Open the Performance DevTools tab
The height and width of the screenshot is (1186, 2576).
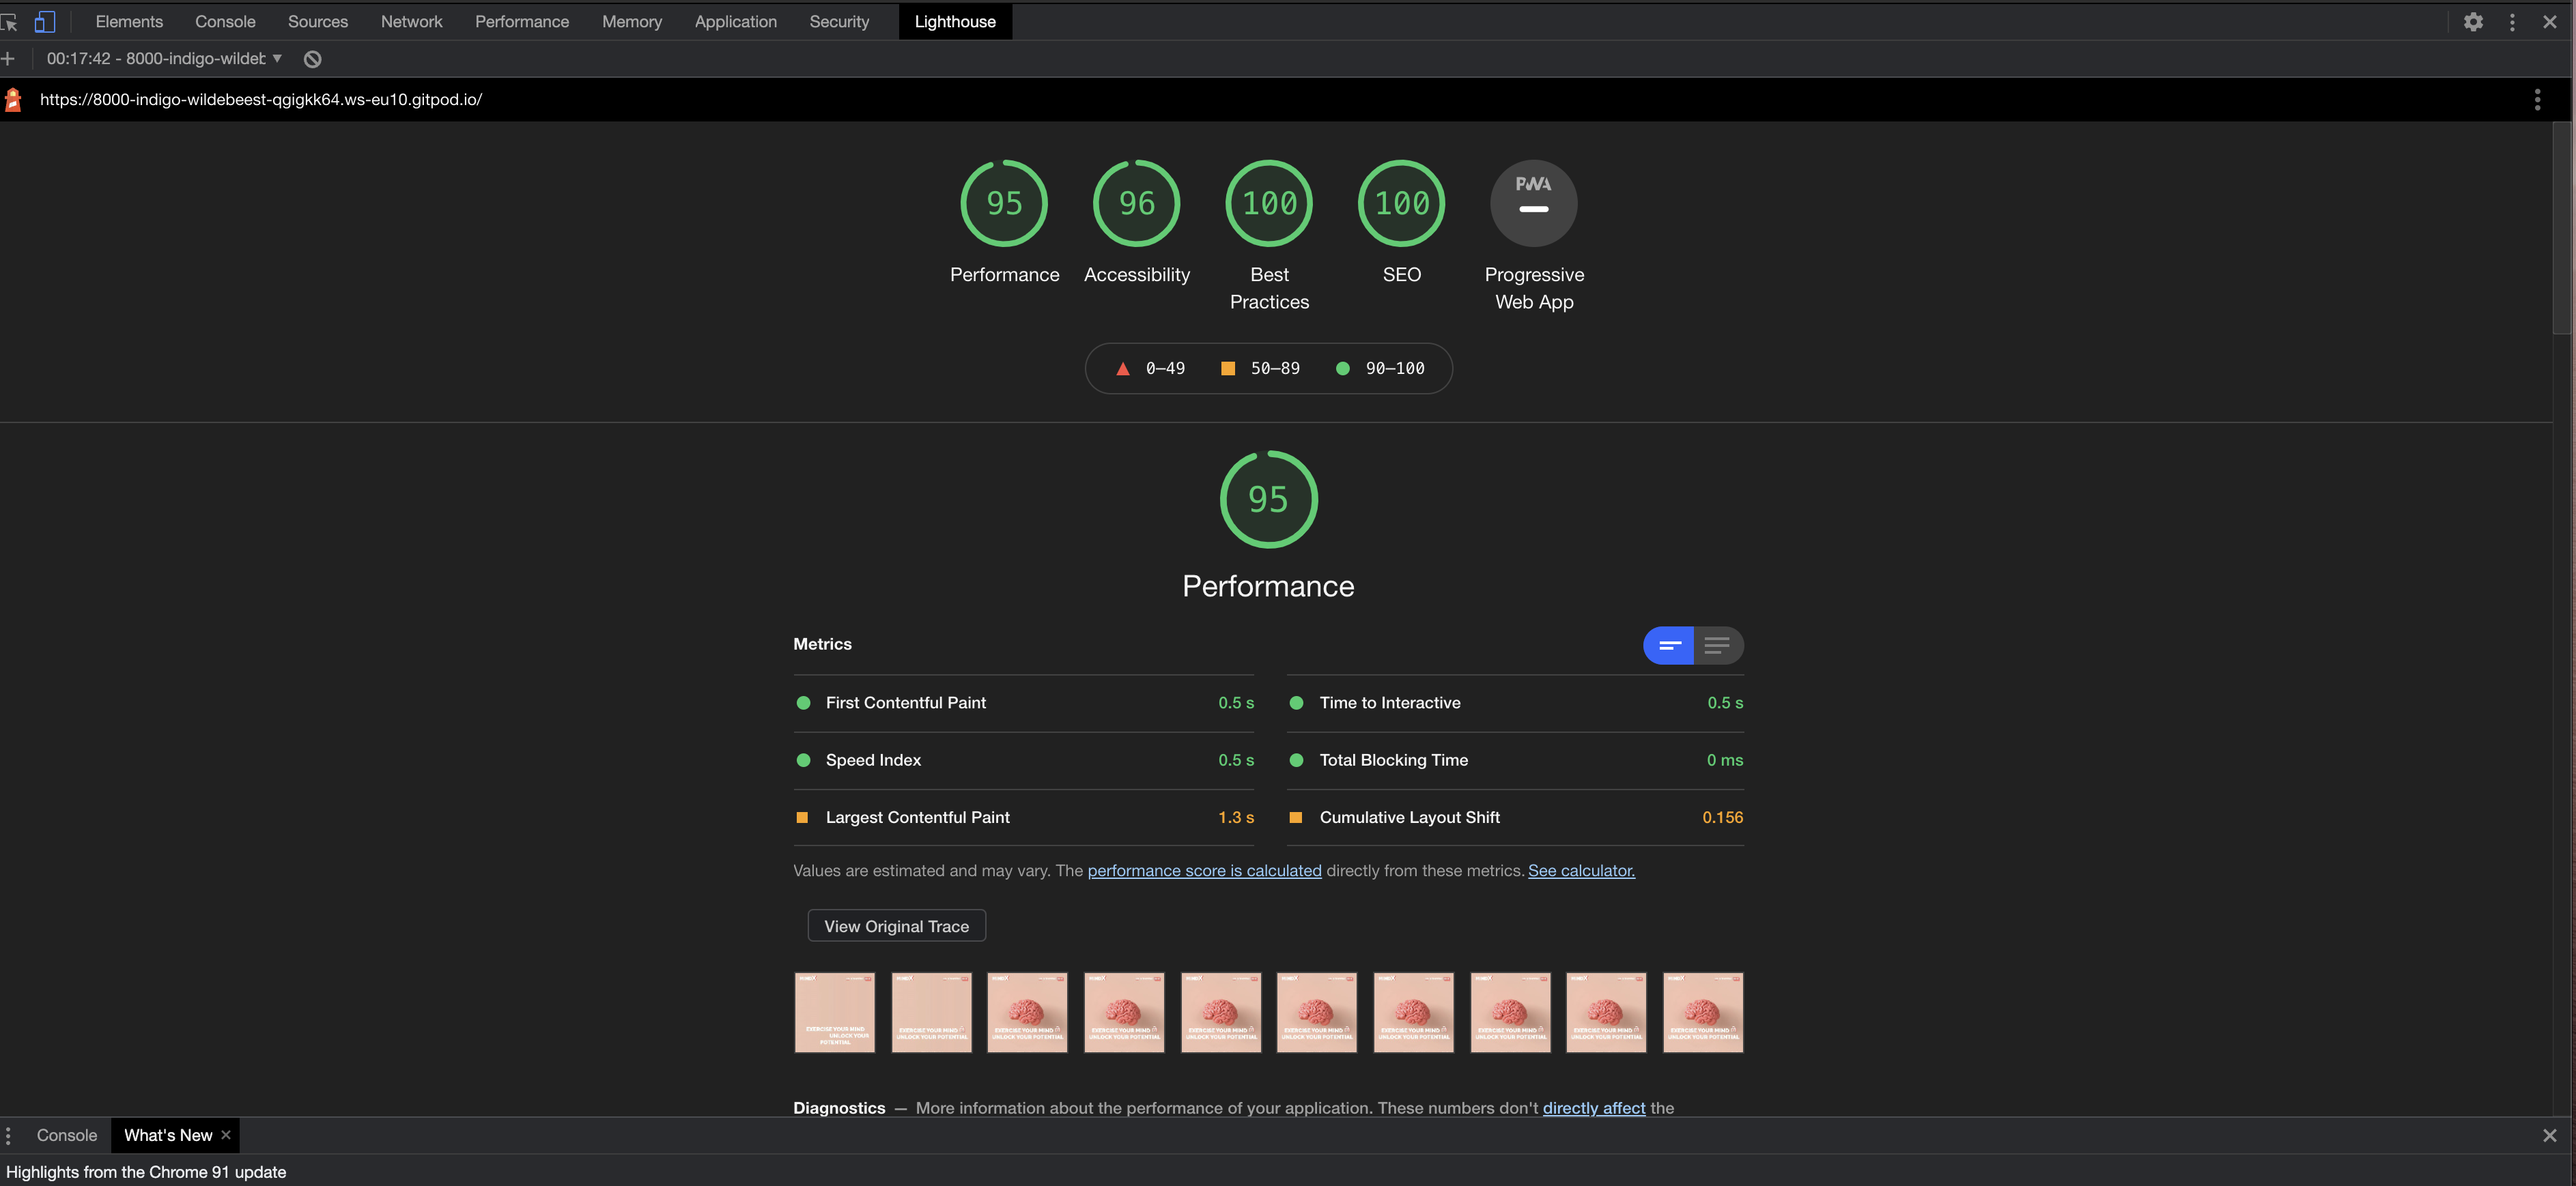tap(522, 21)
